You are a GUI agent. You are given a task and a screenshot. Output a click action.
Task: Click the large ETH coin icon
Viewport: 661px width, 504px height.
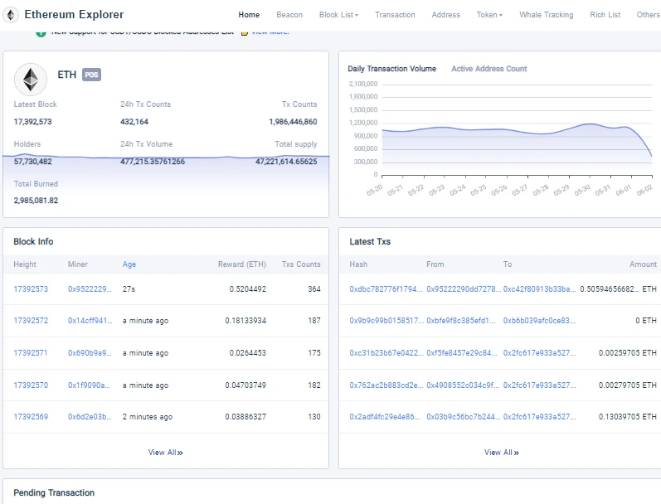coord(31,80)
